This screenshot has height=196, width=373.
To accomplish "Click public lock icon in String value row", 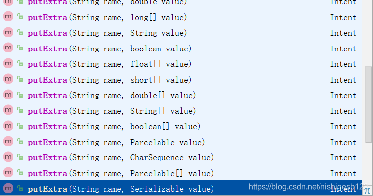I will click(x=20, y=32).
